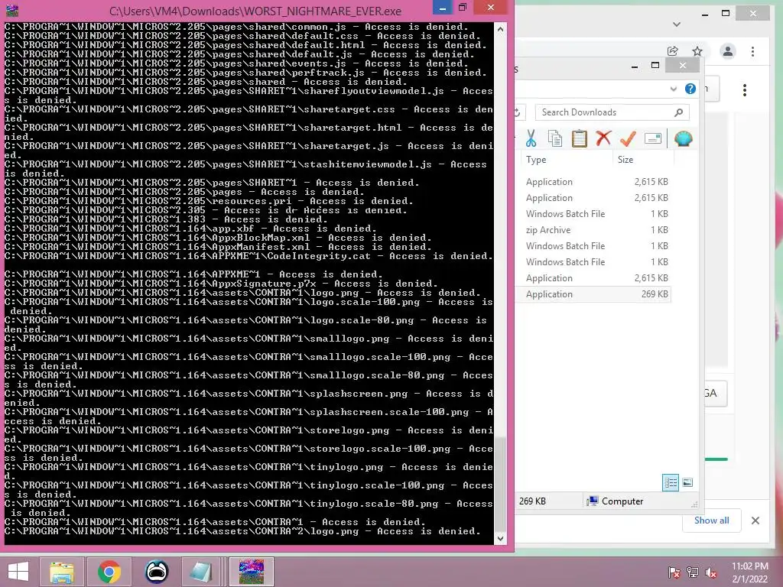Open the page's three-dot options below Chrome toolbar
The height and width of the screenshot is (587, 783).
tap(745, 90)
